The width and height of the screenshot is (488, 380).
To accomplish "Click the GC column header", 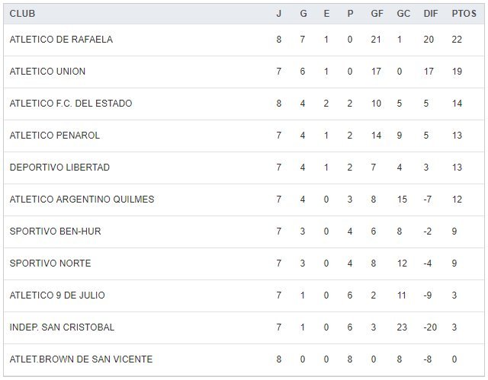I will (x=403, y=14).
